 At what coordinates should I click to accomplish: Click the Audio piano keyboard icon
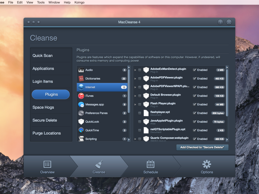pos(81,70)
